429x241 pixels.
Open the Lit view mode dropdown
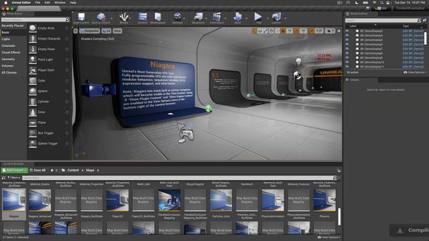tap(107, 31)
